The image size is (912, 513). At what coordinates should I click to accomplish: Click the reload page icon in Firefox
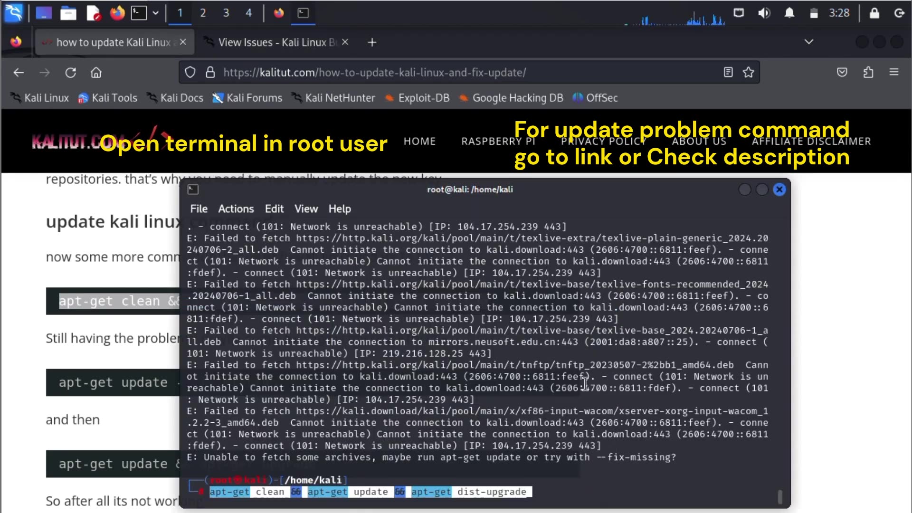[x=70, y=72]
